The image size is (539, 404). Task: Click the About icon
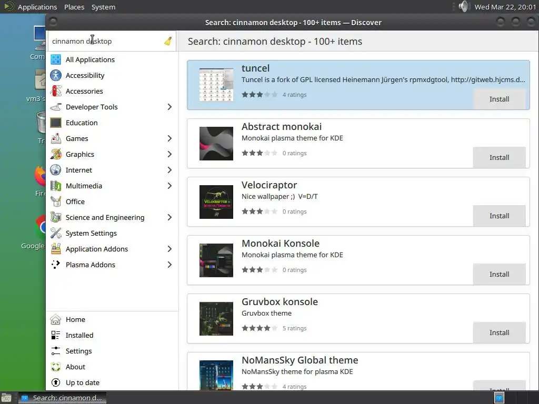coord(56,367)
